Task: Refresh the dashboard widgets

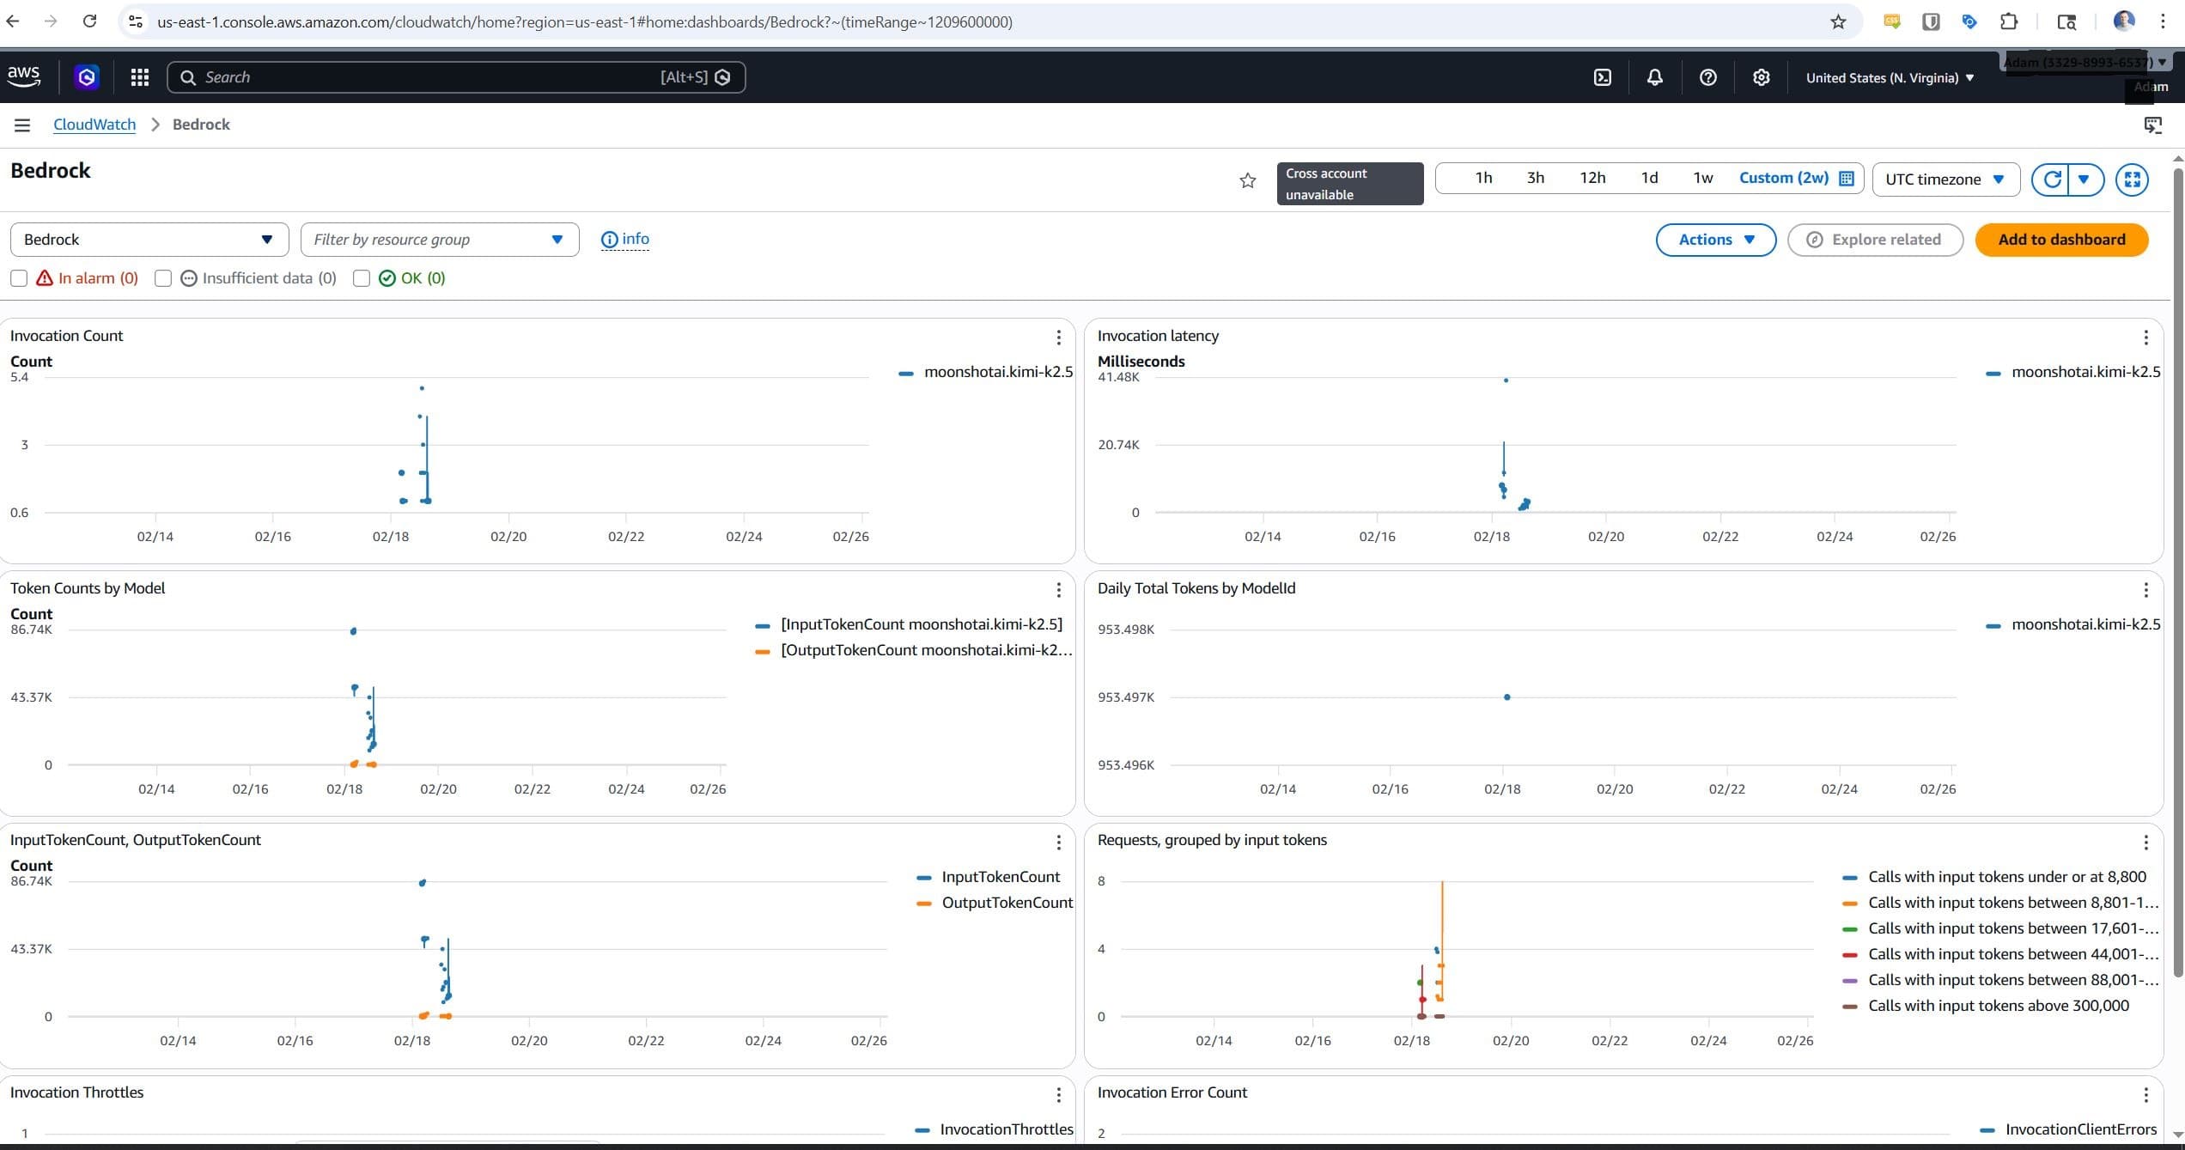Action: 2052,179
